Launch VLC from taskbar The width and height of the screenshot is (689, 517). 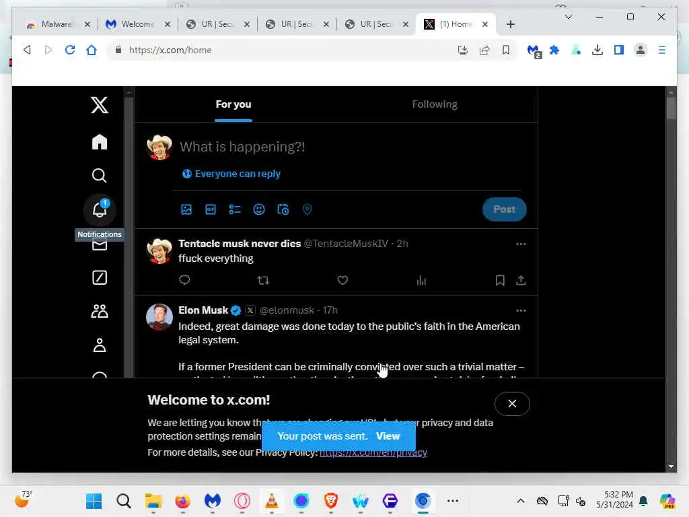[272, 501]
